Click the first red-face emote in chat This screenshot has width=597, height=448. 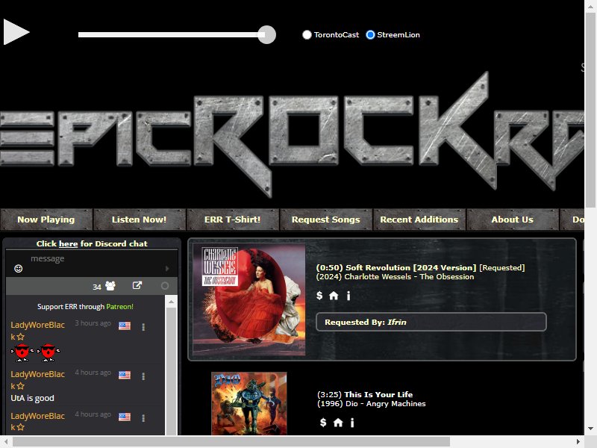click(x=22, y=352)
